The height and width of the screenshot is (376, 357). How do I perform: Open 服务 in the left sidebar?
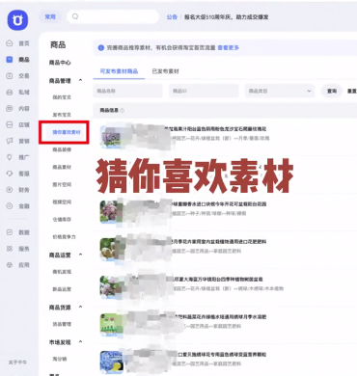pos(18,249)
